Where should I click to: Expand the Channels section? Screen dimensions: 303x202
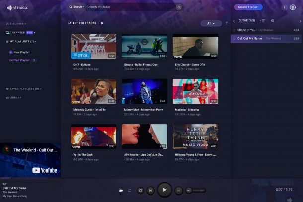[x=20, y=33]
